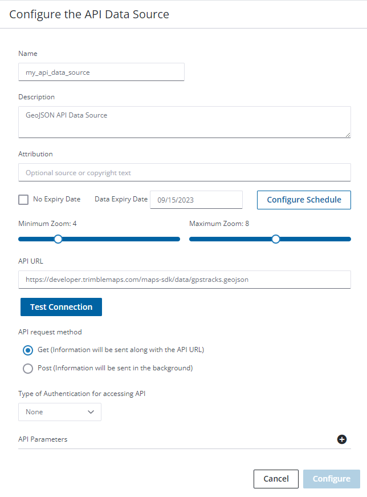Click the plus icon beside API Parameters
Viewport: 367px width, 497px height.
(342, 439)
